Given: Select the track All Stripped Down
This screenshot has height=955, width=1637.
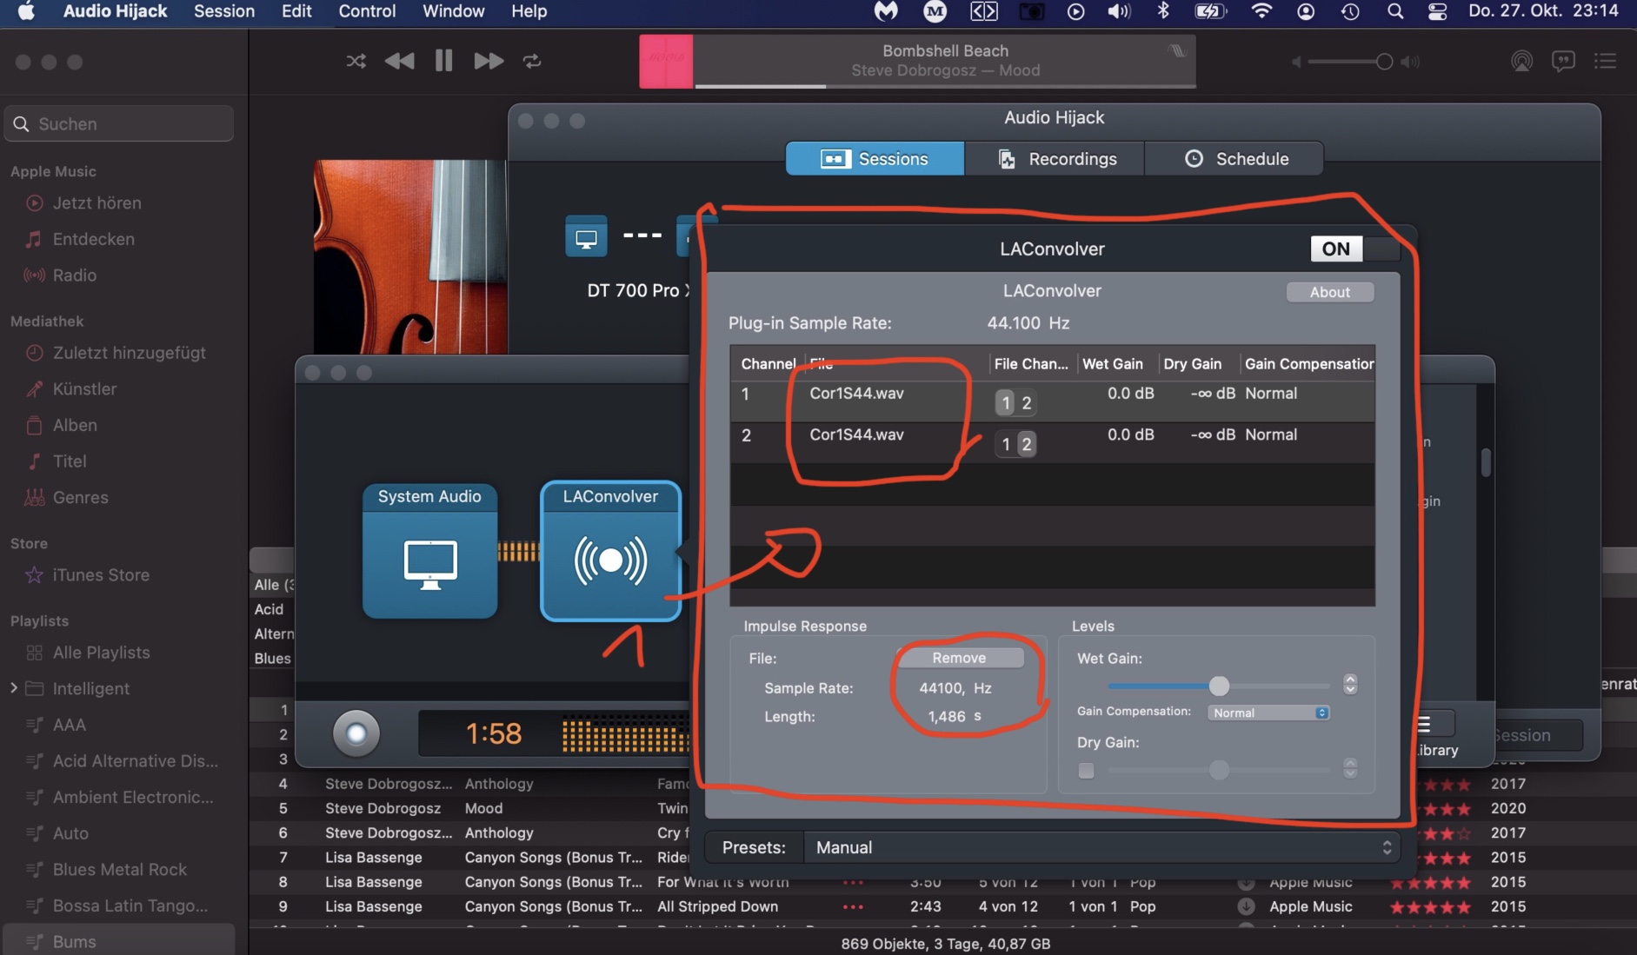Looking at the screenshot, I should (717, 906).
